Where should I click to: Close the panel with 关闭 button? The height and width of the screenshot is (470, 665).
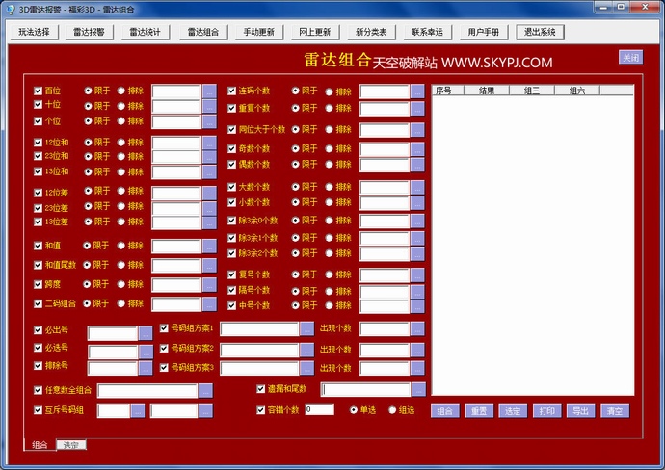[630, 58]
